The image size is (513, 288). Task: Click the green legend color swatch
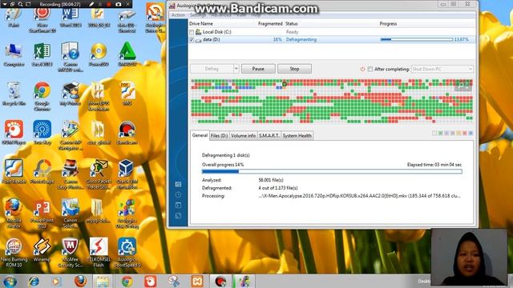pyautogui.click(x=440, y=134)
